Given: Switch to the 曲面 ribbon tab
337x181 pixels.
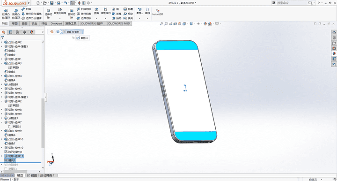Looking at the screenshot, I should tap(24, 23).
